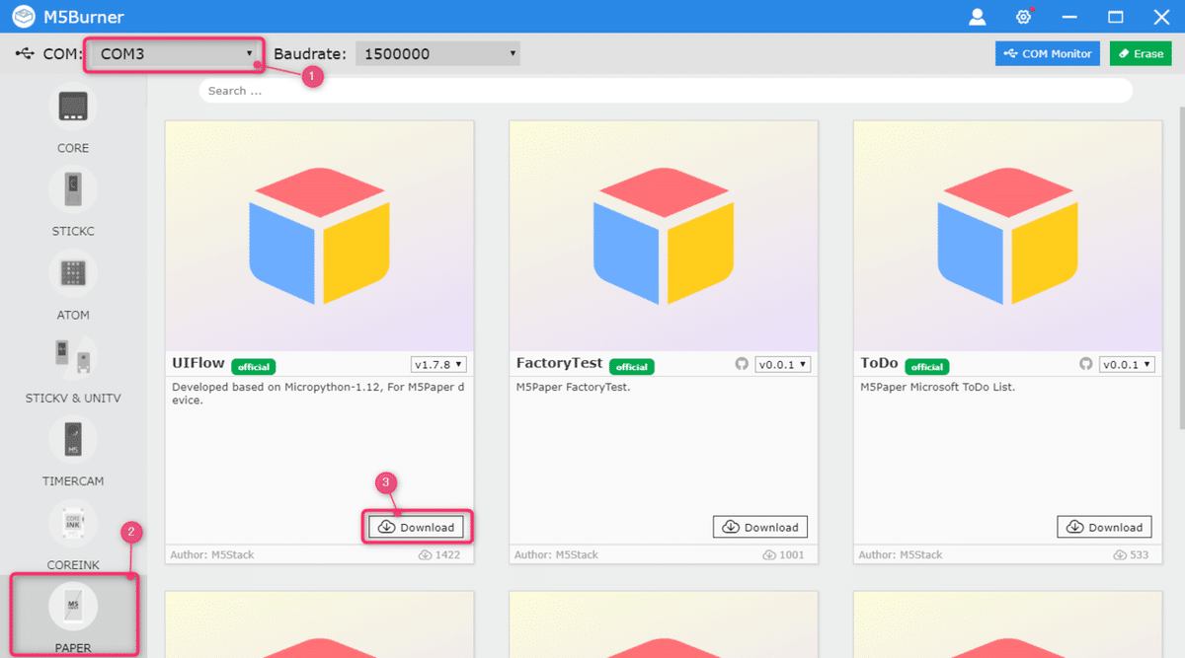The width and height of the screenshot is (1185, 658).
Task: Click UIFlow official badge
Action: click(x=254, y=367)
